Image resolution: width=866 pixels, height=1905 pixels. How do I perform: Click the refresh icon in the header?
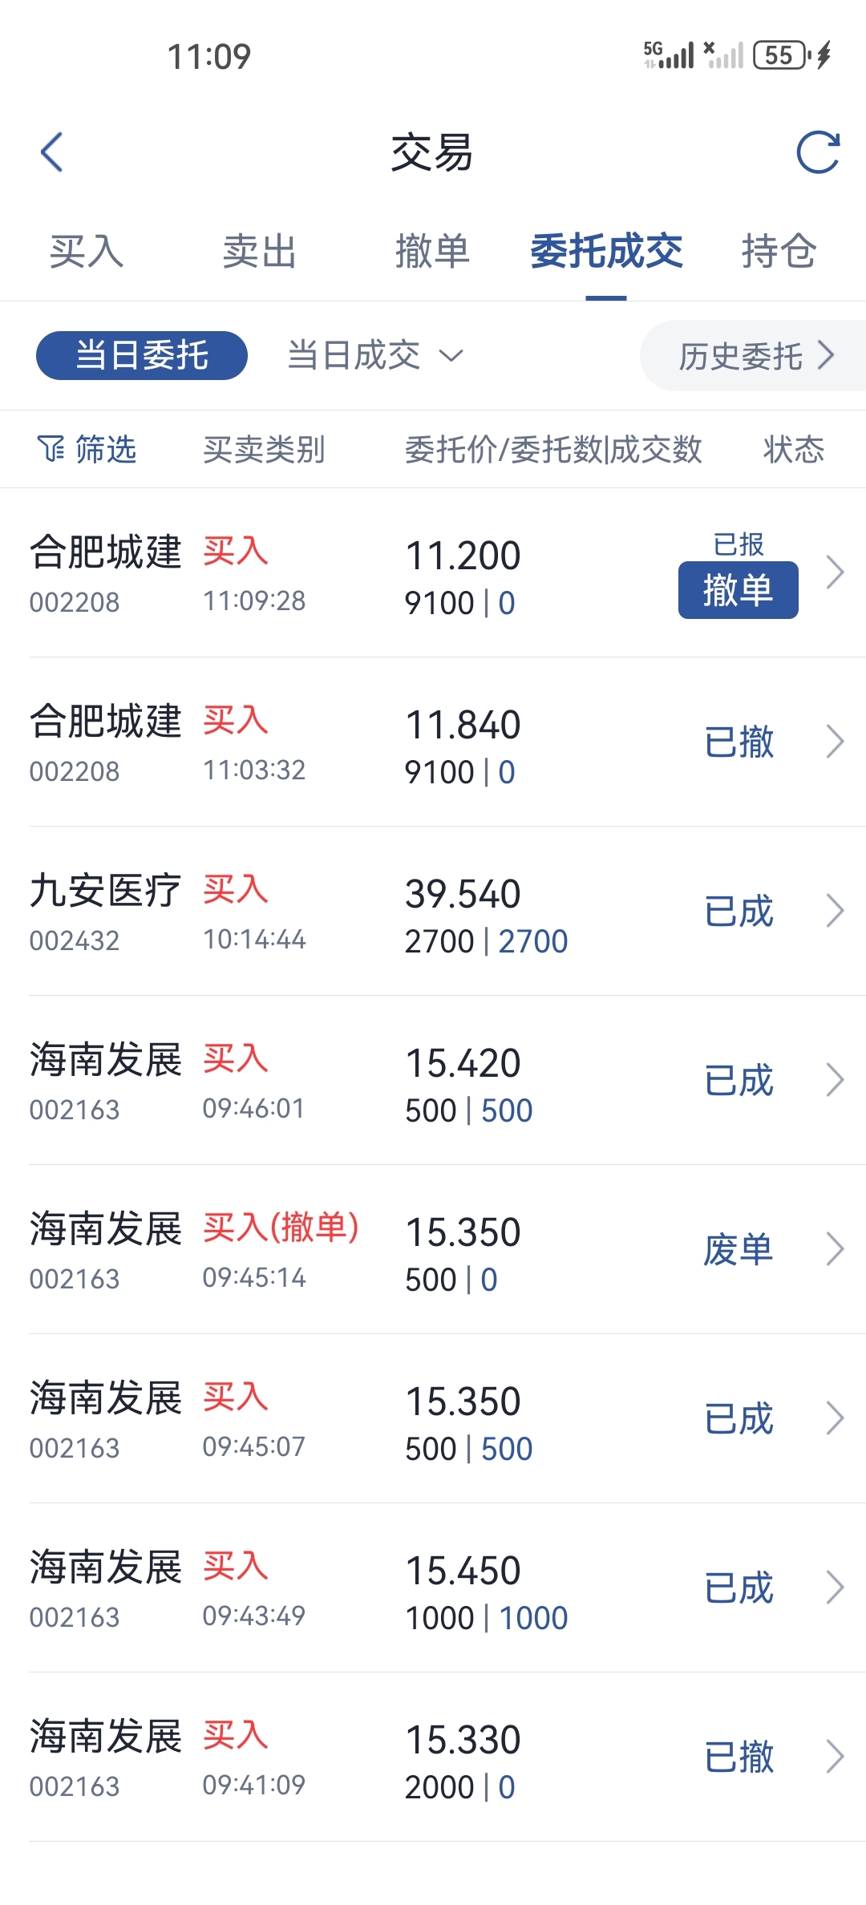point(818,152)
